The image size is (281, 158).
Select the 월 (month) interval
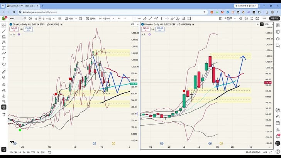(x=43, y=18)
